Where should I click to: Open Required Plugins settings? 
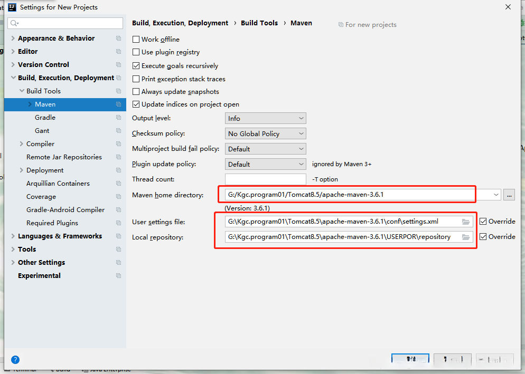click(x=52, y=223)
